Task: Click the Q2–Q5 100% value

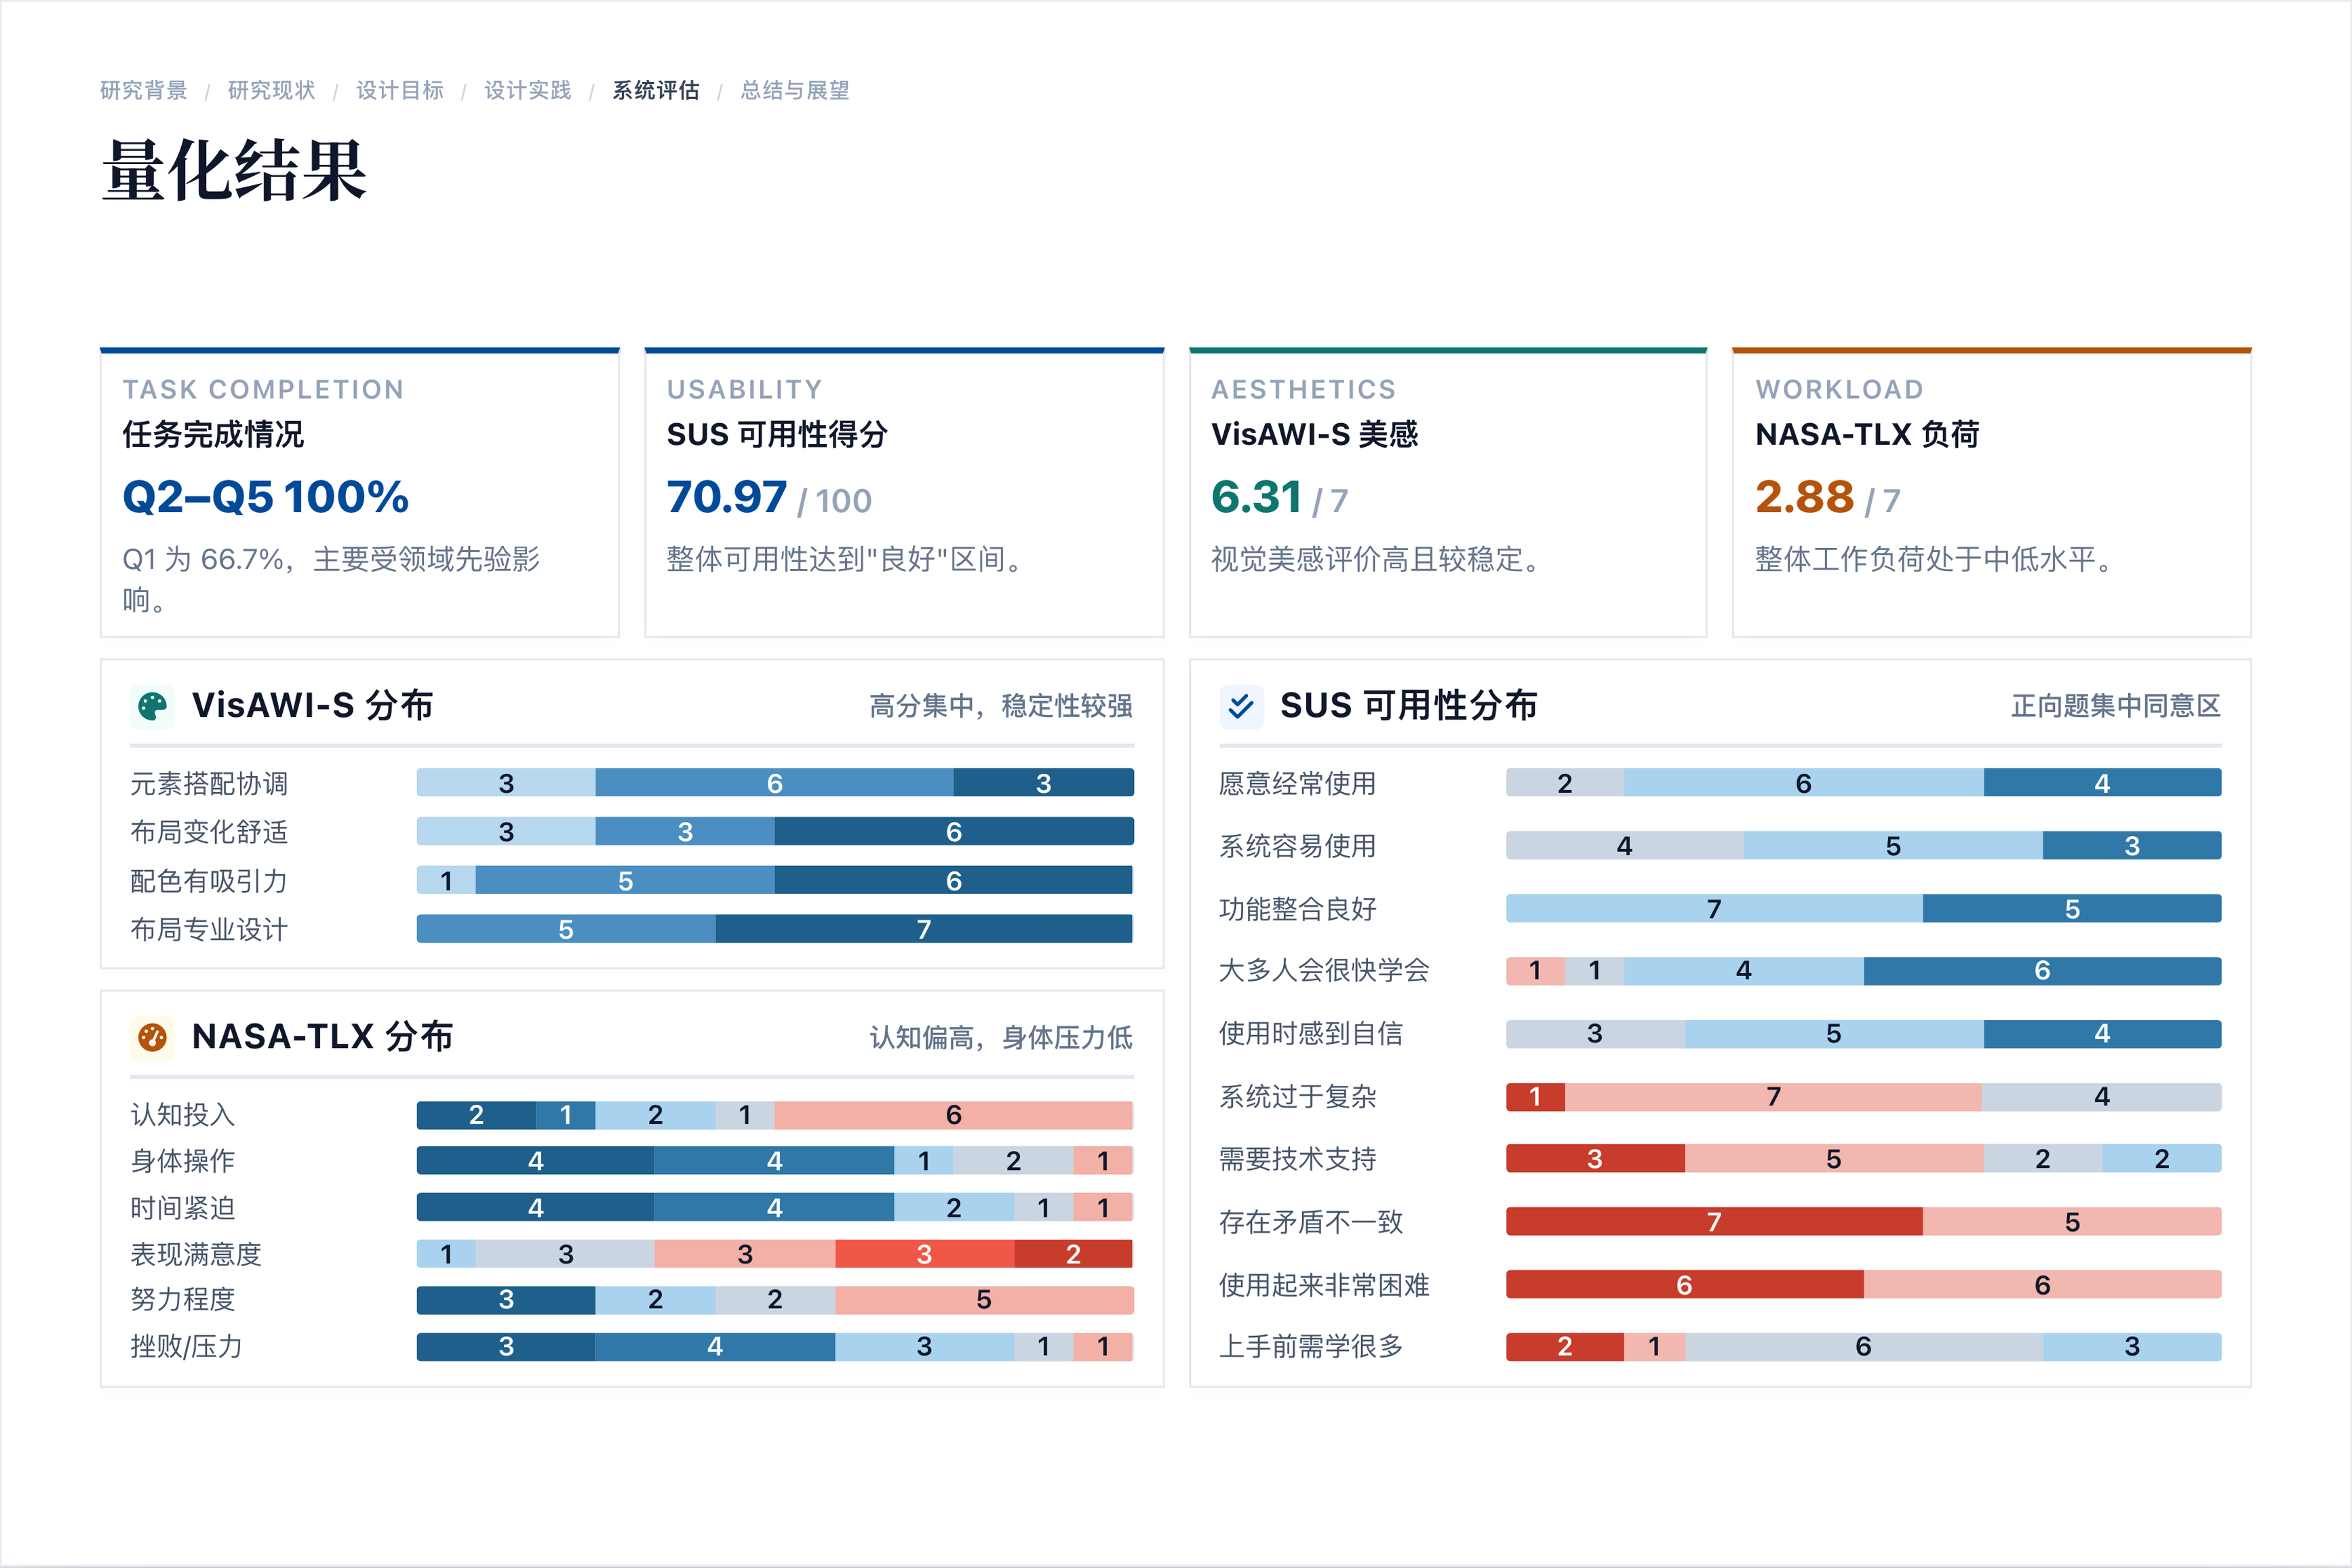Action: pyautogui.click(x=265, y=497)
